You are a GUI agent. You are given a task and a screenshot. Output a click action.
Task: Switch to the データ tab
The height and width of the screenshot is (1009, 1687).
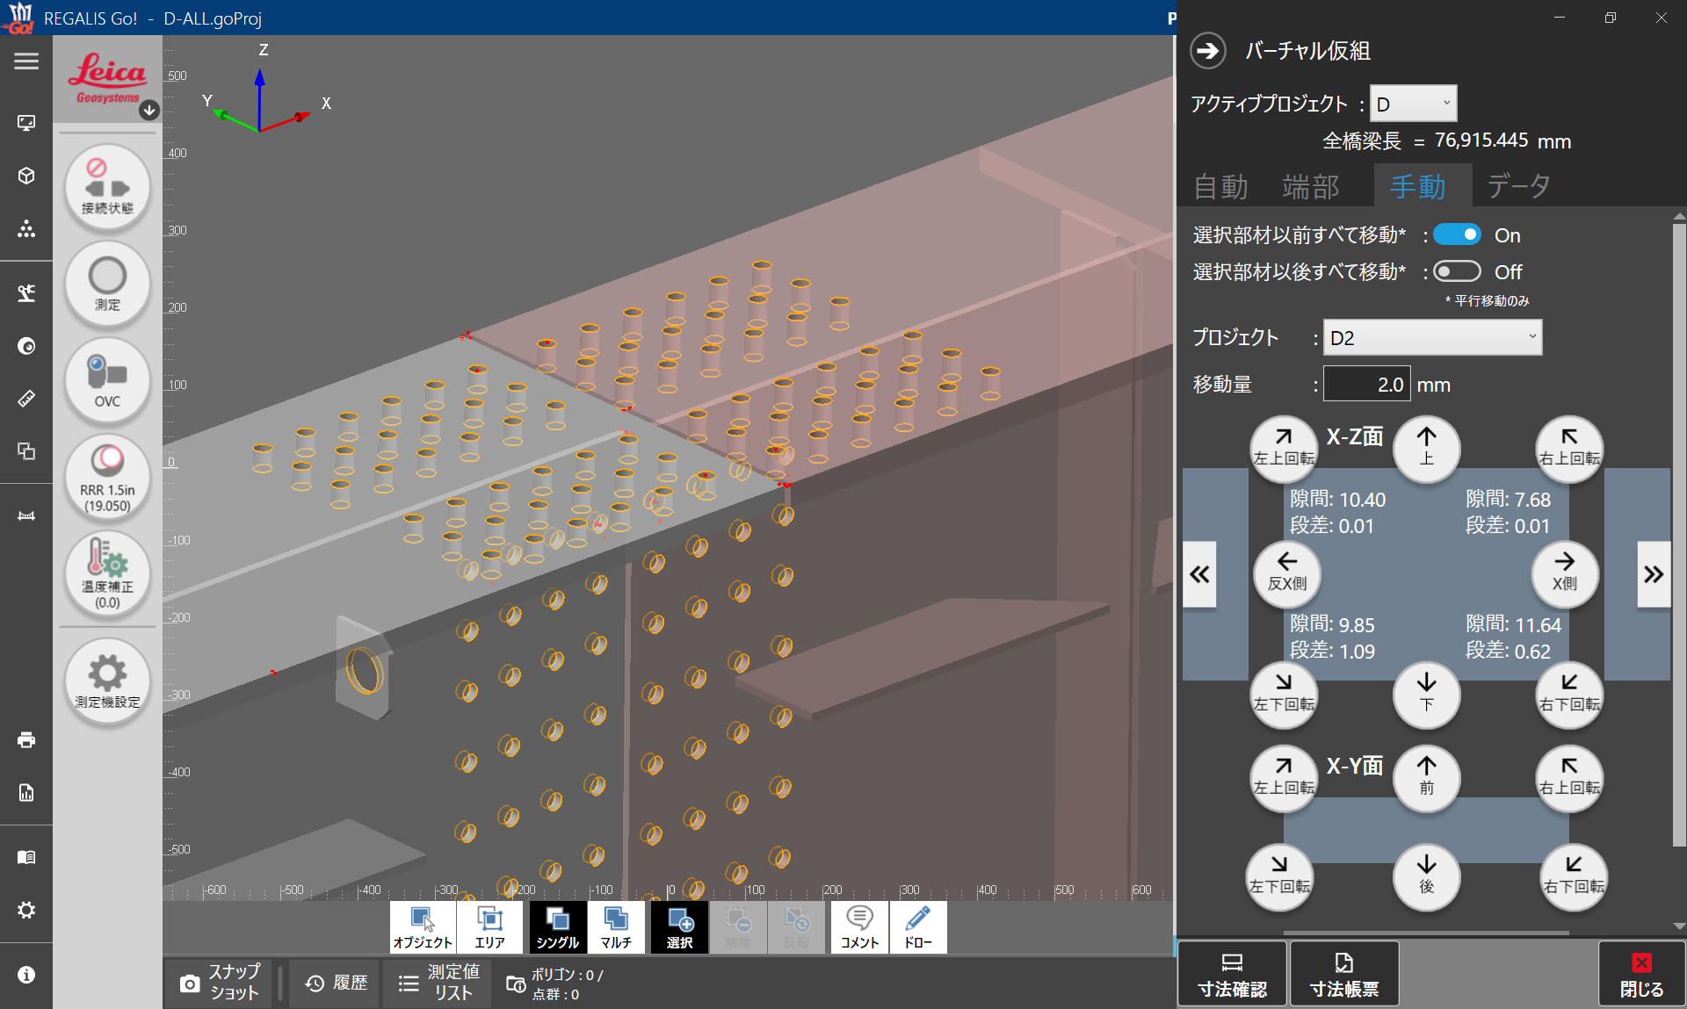point(1518,186)
